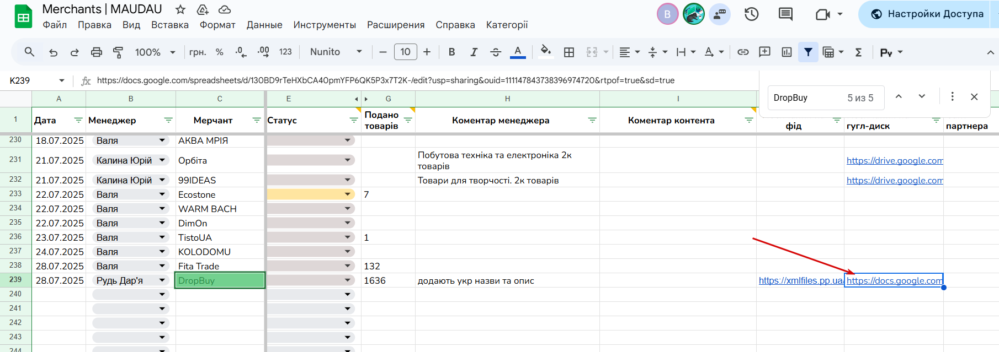
Task: Go to next DropBuy search result
Action: [x=922, y=96]
